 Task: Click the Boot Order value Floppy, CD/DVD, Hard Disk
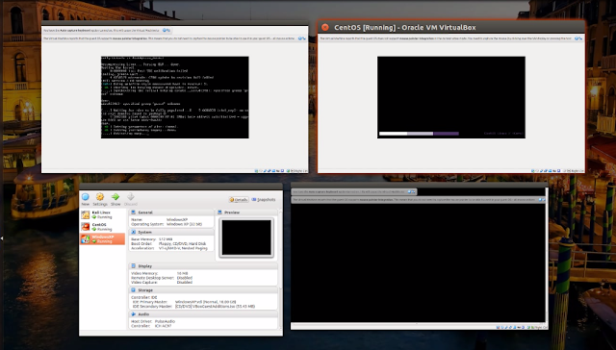coord(182,243)
